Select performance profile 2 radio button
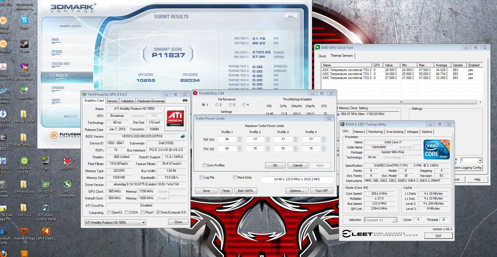 coord(217,105)
